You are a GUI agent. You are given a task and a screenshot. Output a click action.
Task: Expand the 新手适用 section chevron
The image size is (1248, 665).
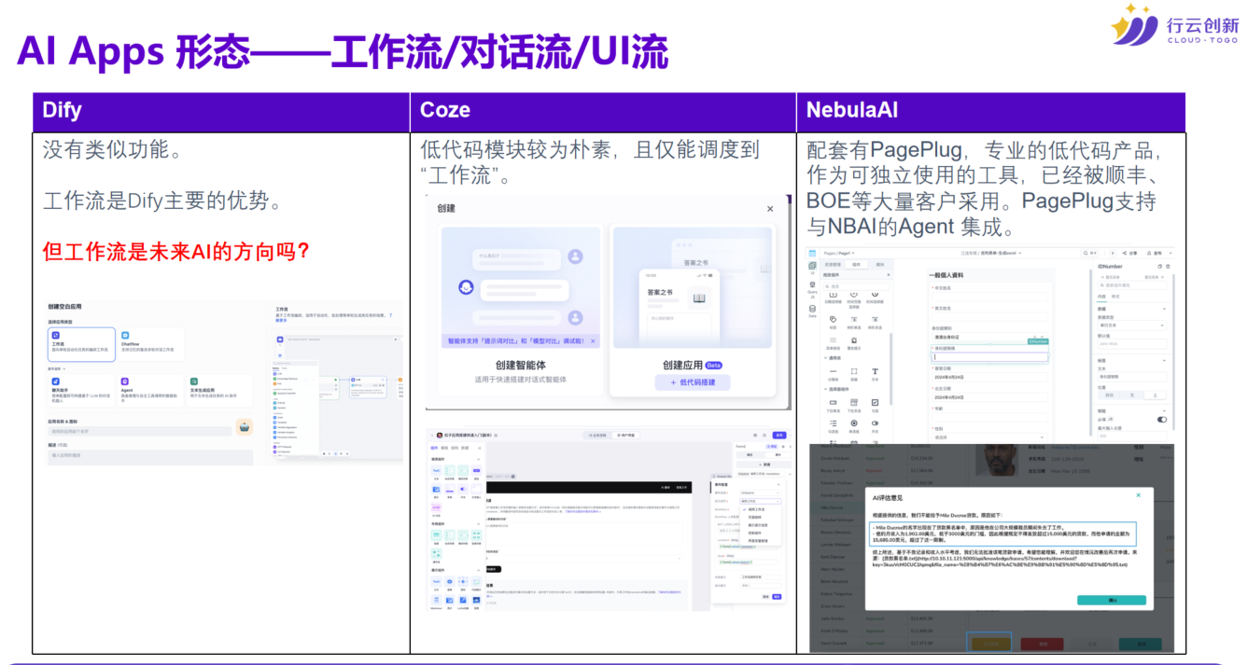pyautogui.click(x=64, y=368)
